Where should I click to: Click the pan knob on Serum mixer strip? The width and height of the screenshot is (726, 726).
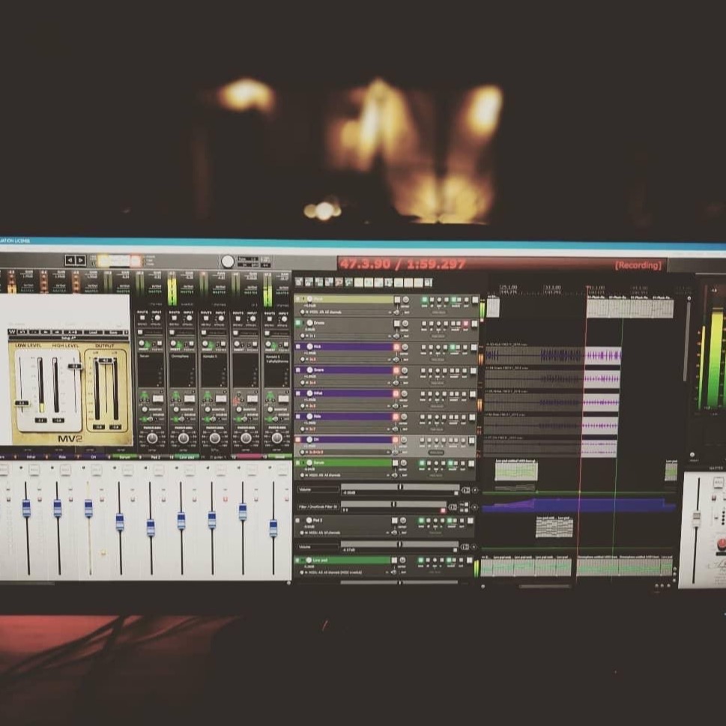(x=152, y=438)
